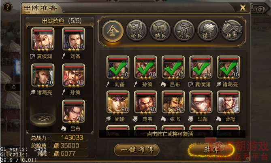Uncheck 孙策 in the general roster
271x163 pixels.
[145, 68]
